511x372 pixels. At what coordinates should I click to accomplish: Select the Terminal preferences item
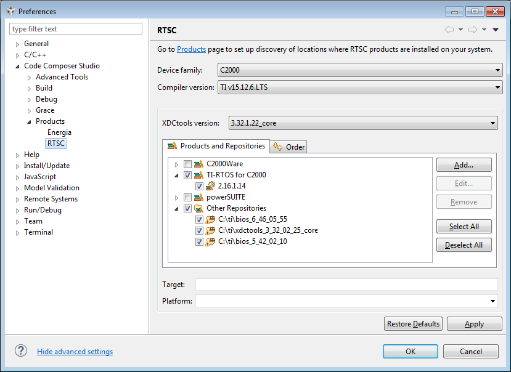coord(38,232)
